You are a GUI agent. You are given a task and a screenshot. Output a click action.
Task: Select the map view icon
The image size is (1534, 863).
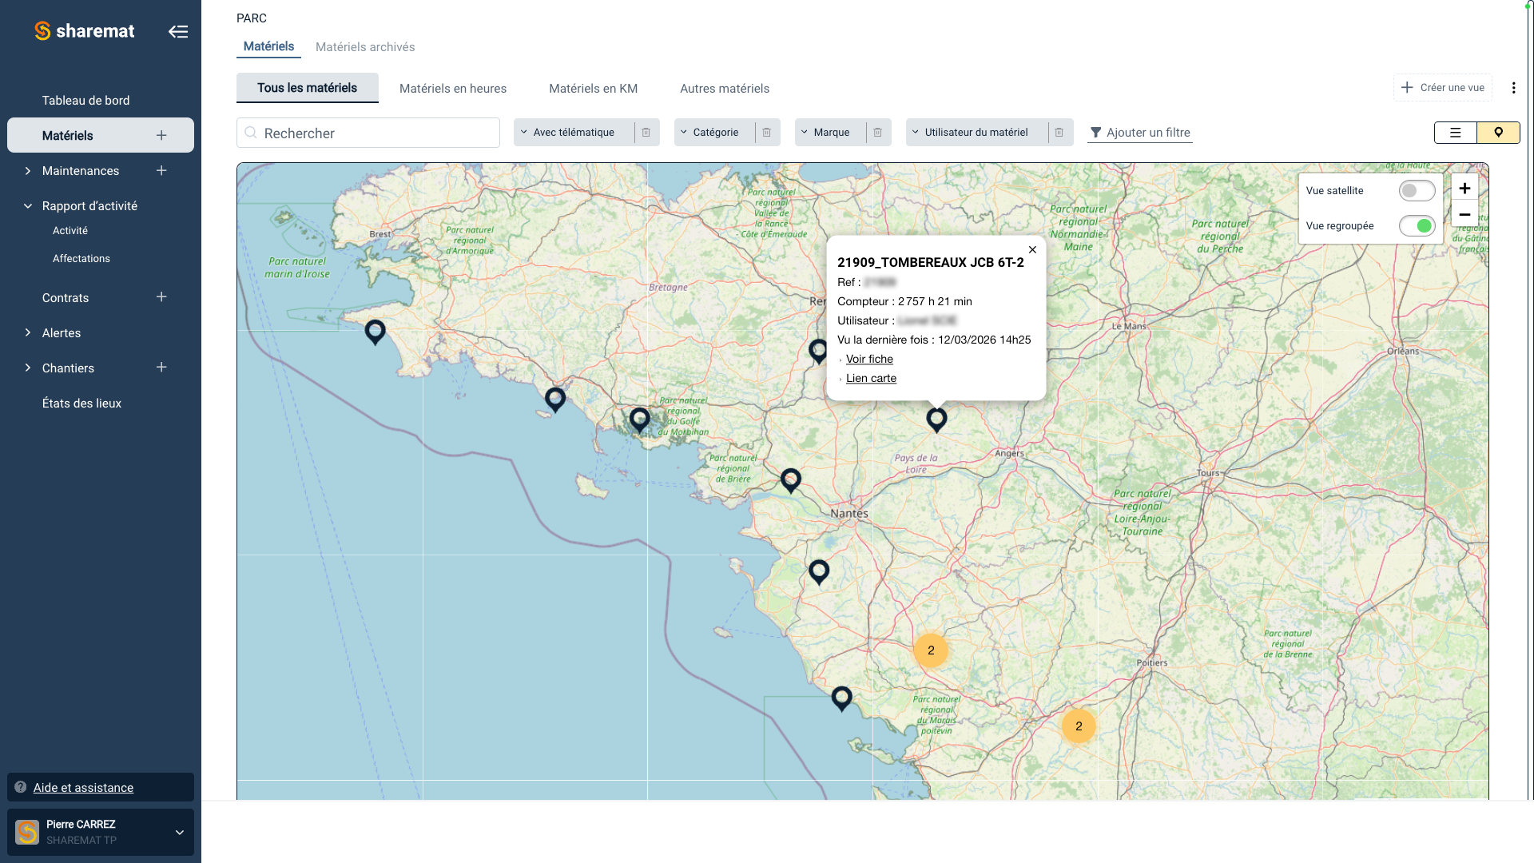(x=1498, y=133)
